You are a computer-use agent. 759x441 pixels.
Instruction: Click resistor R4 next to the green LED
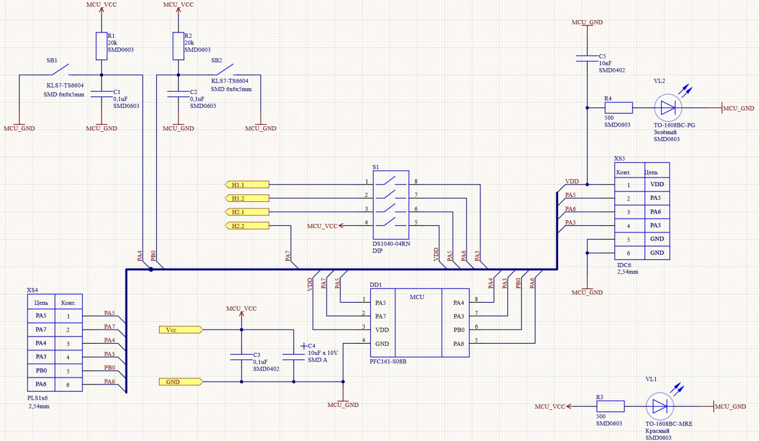(618, 108)
